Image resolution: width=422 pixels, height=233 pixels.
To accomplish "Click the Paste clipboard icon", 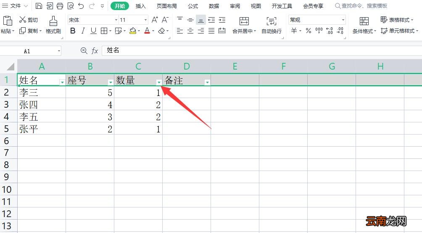I will tap(7, 21).
